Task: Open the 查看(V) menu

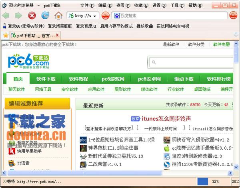Action: point(123,6)
